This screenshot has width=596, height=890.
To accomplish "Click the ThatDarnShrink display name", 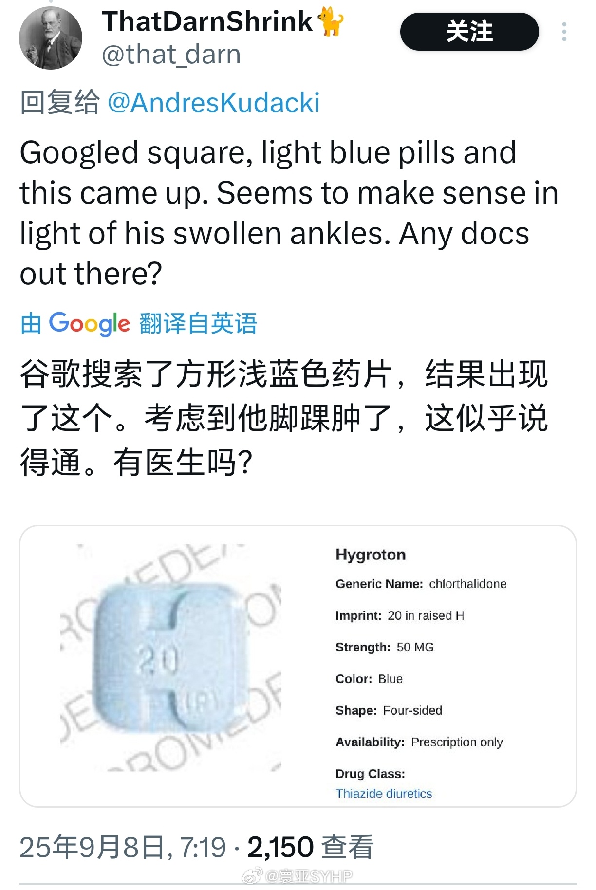I will click(x=207, y=21).
